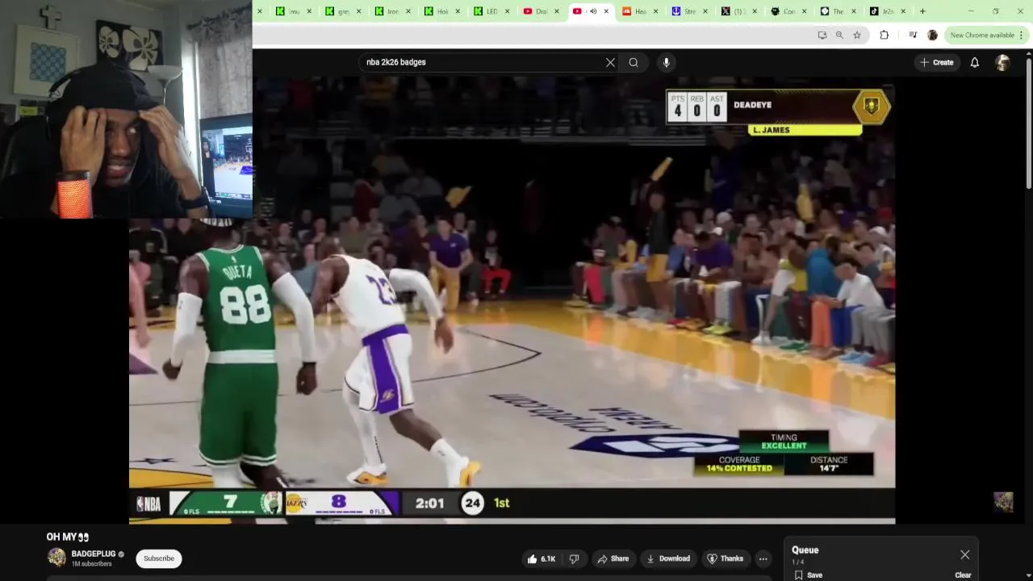The image size is (1033, 581).
Task: Clear the YouTube search box text
Action: pyautogui.click(x=610, y=62)
